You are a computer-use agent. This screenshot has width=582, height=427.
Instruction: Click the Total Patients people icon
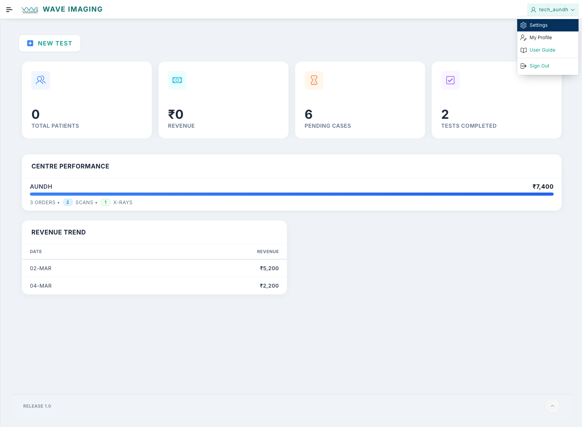pyautogui.click(x=41, y=80)
